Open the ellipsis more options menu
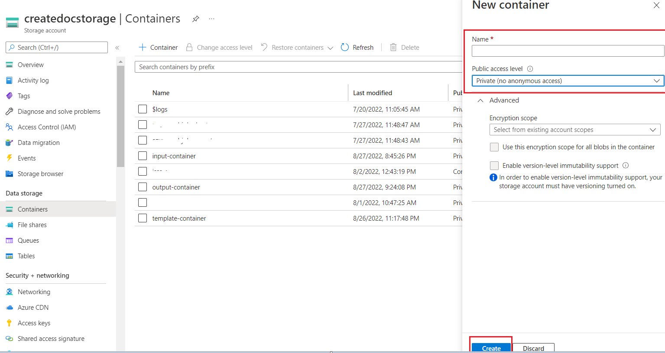The width and height of the screenshot is (665, 353). coord(211,19)
